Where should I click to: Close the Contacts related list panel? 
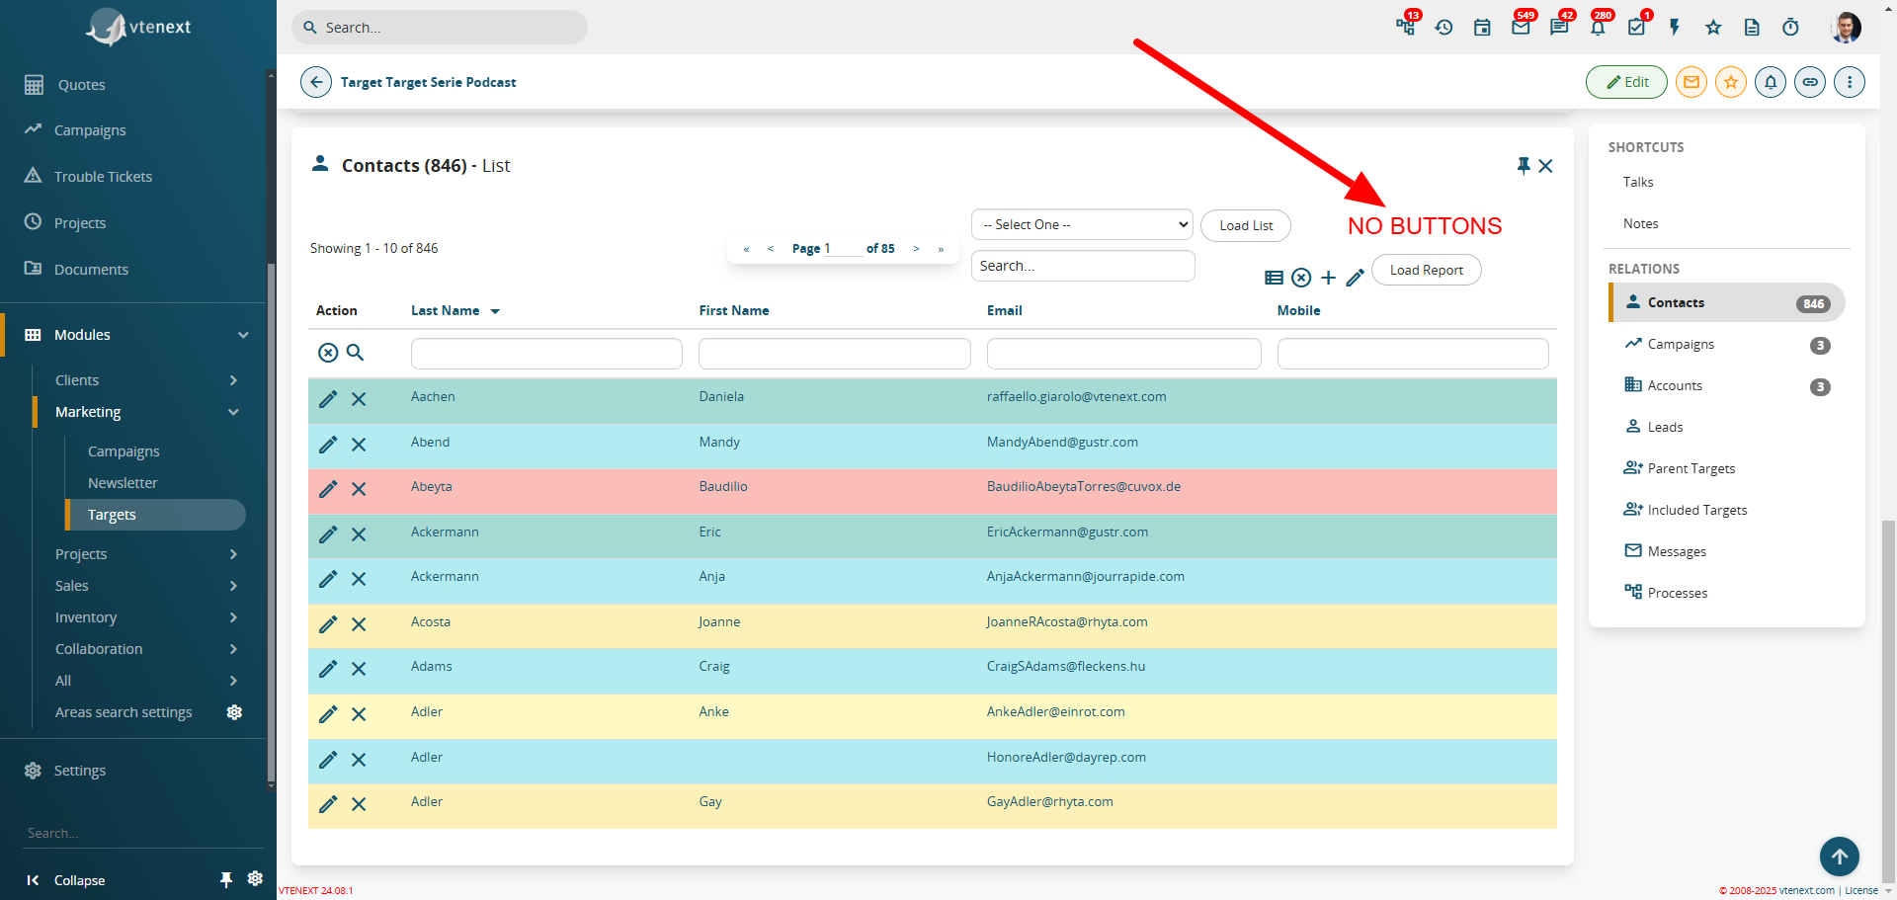(1546, 166)
